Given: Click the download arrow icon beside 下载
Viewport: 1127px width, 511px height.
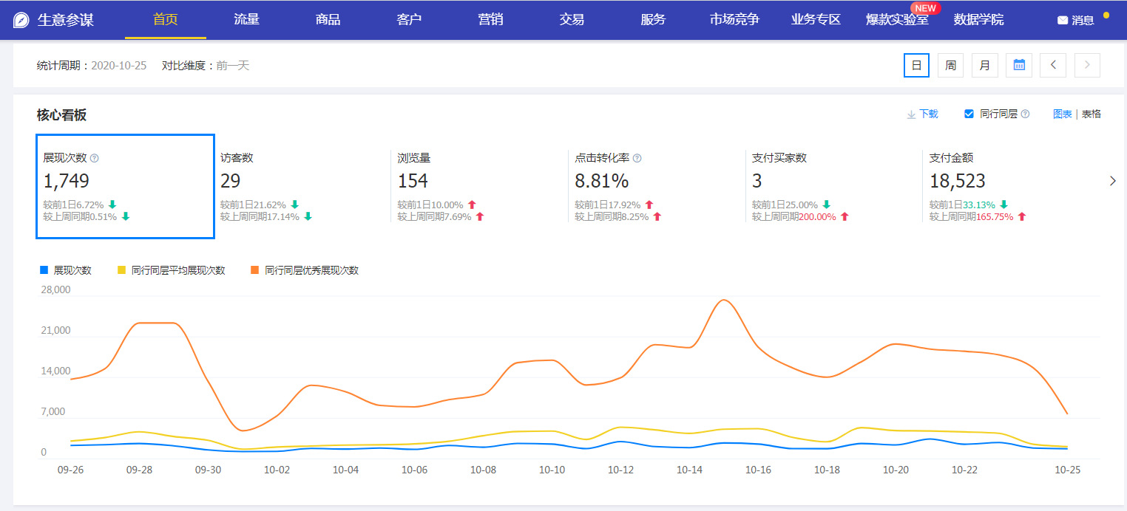Looking at the screenshot, I should point(911,114).
